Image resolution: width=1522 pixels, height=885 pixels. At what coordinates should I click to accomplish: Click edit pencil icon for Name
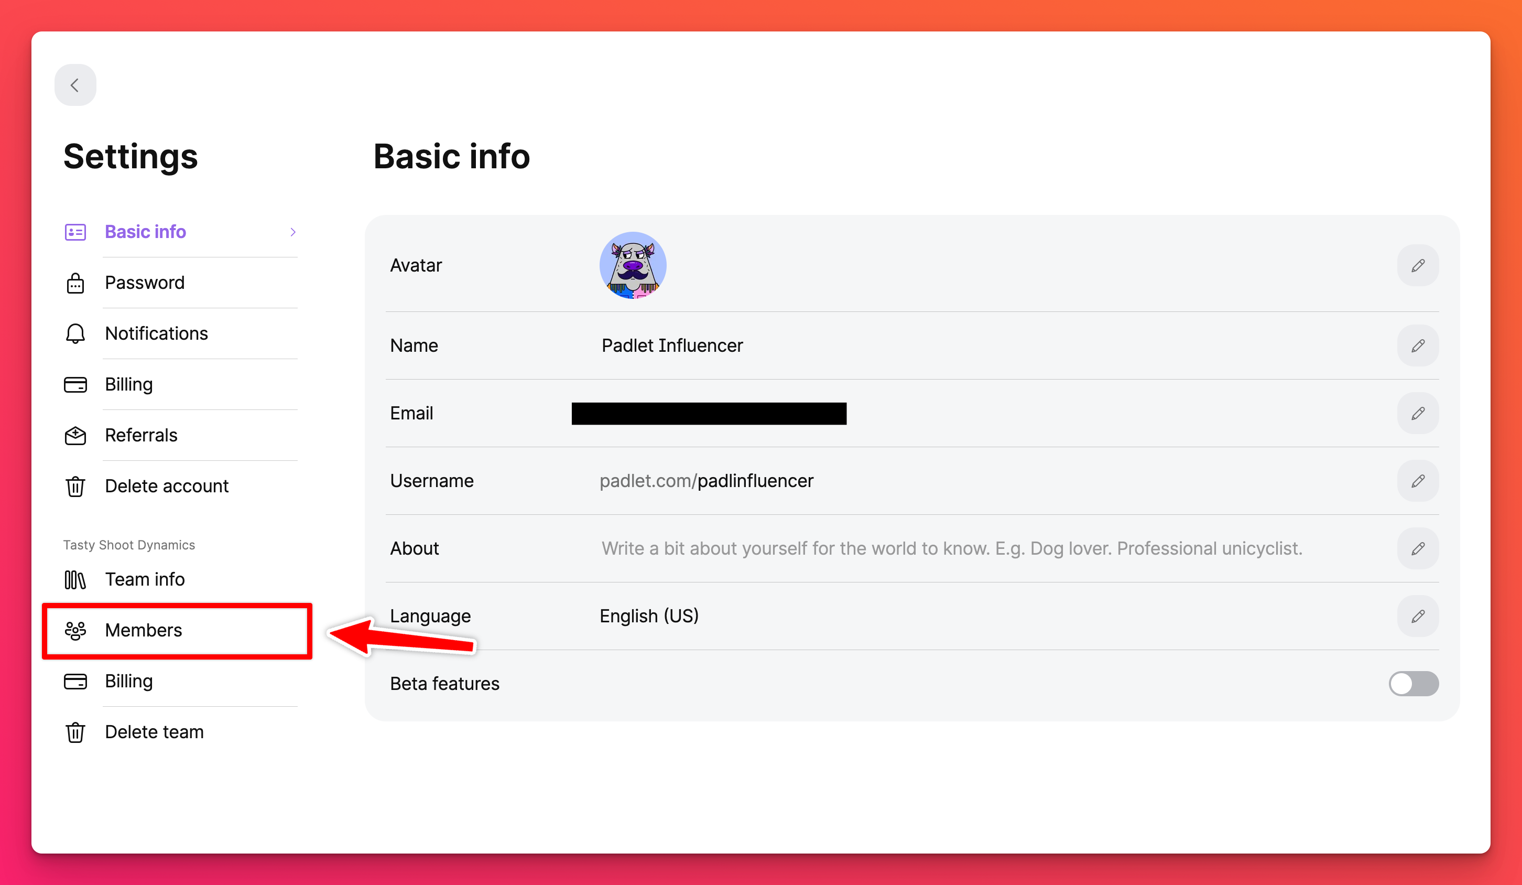[x=1418, y=346]
